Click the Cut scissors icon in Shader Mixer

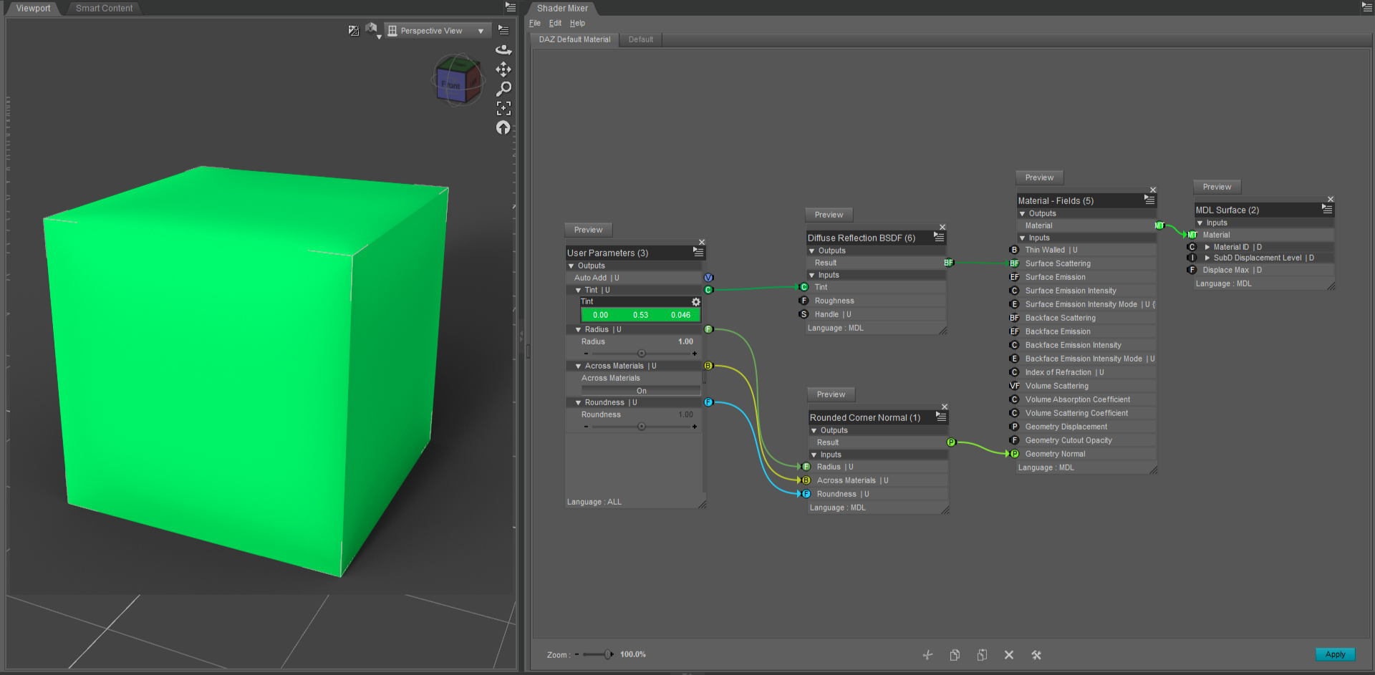928,655
